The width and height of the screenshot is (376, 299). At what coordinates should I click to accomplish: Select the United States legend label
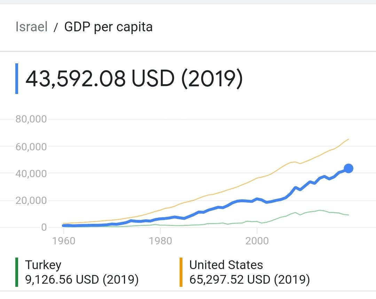point(226,265)
